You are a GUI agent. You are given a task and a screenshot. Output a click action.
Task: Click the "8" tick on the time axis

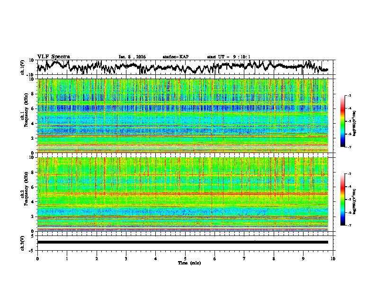(274, 259)
